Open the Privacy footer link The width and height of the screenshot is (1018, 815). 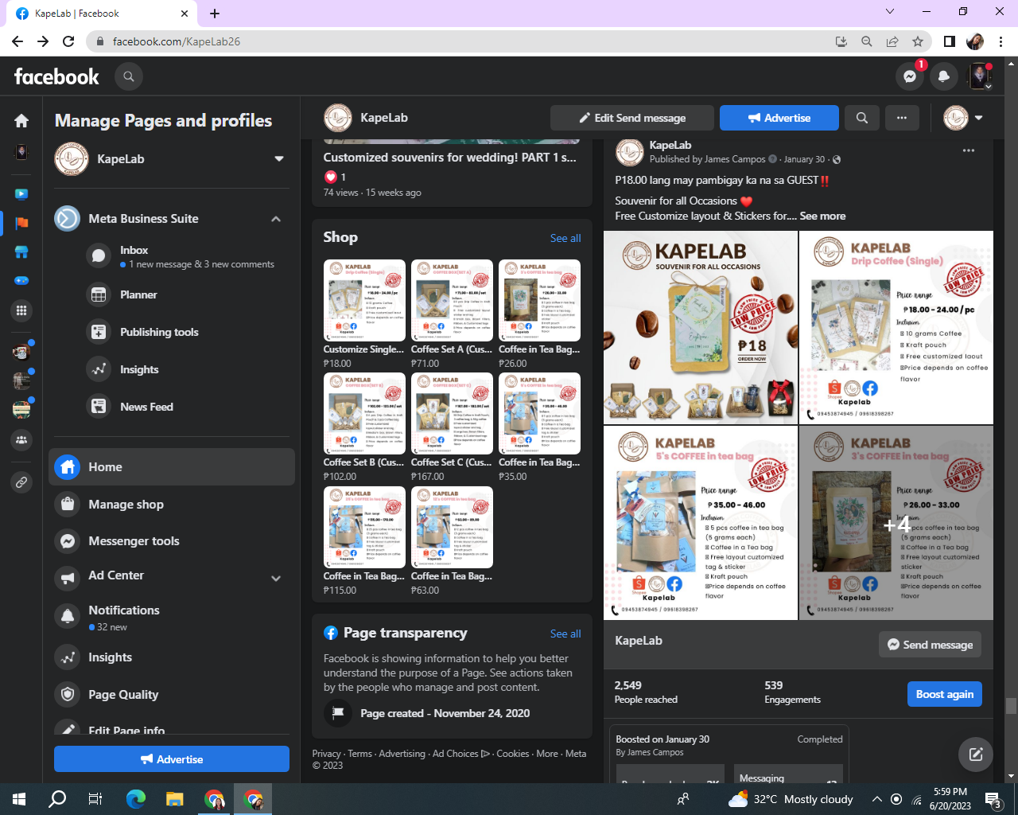[x=326, y=754]
